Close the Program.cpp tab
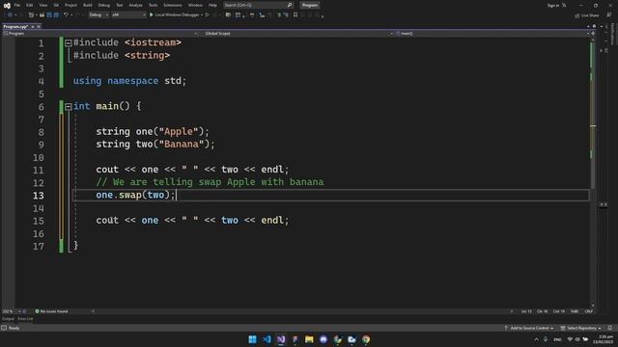This screenshot has width=618, height=347. pyautogui.click(x=39, y=27)
